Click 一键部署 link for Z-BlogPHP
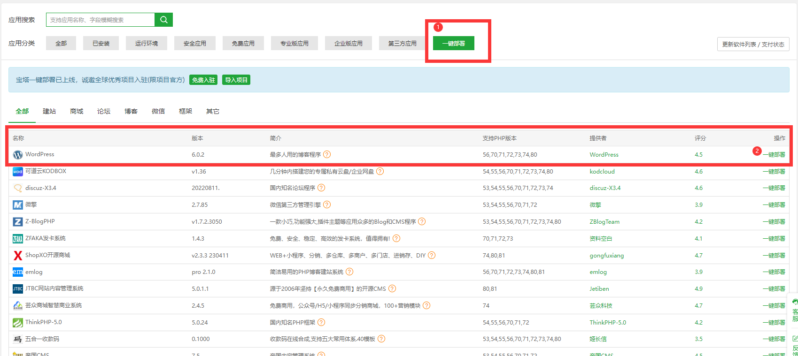The height and width of the screenshot is (356, 798). (x=774, y=221)
